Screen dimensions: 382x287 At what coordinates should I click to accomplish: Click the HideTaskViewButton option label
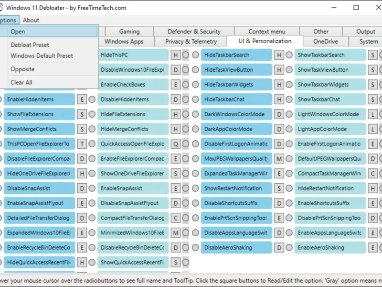coord(236,70)
